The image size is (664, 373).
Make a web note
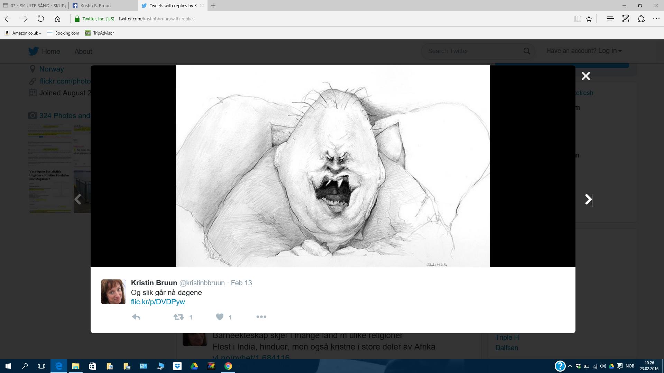[626, 19]
